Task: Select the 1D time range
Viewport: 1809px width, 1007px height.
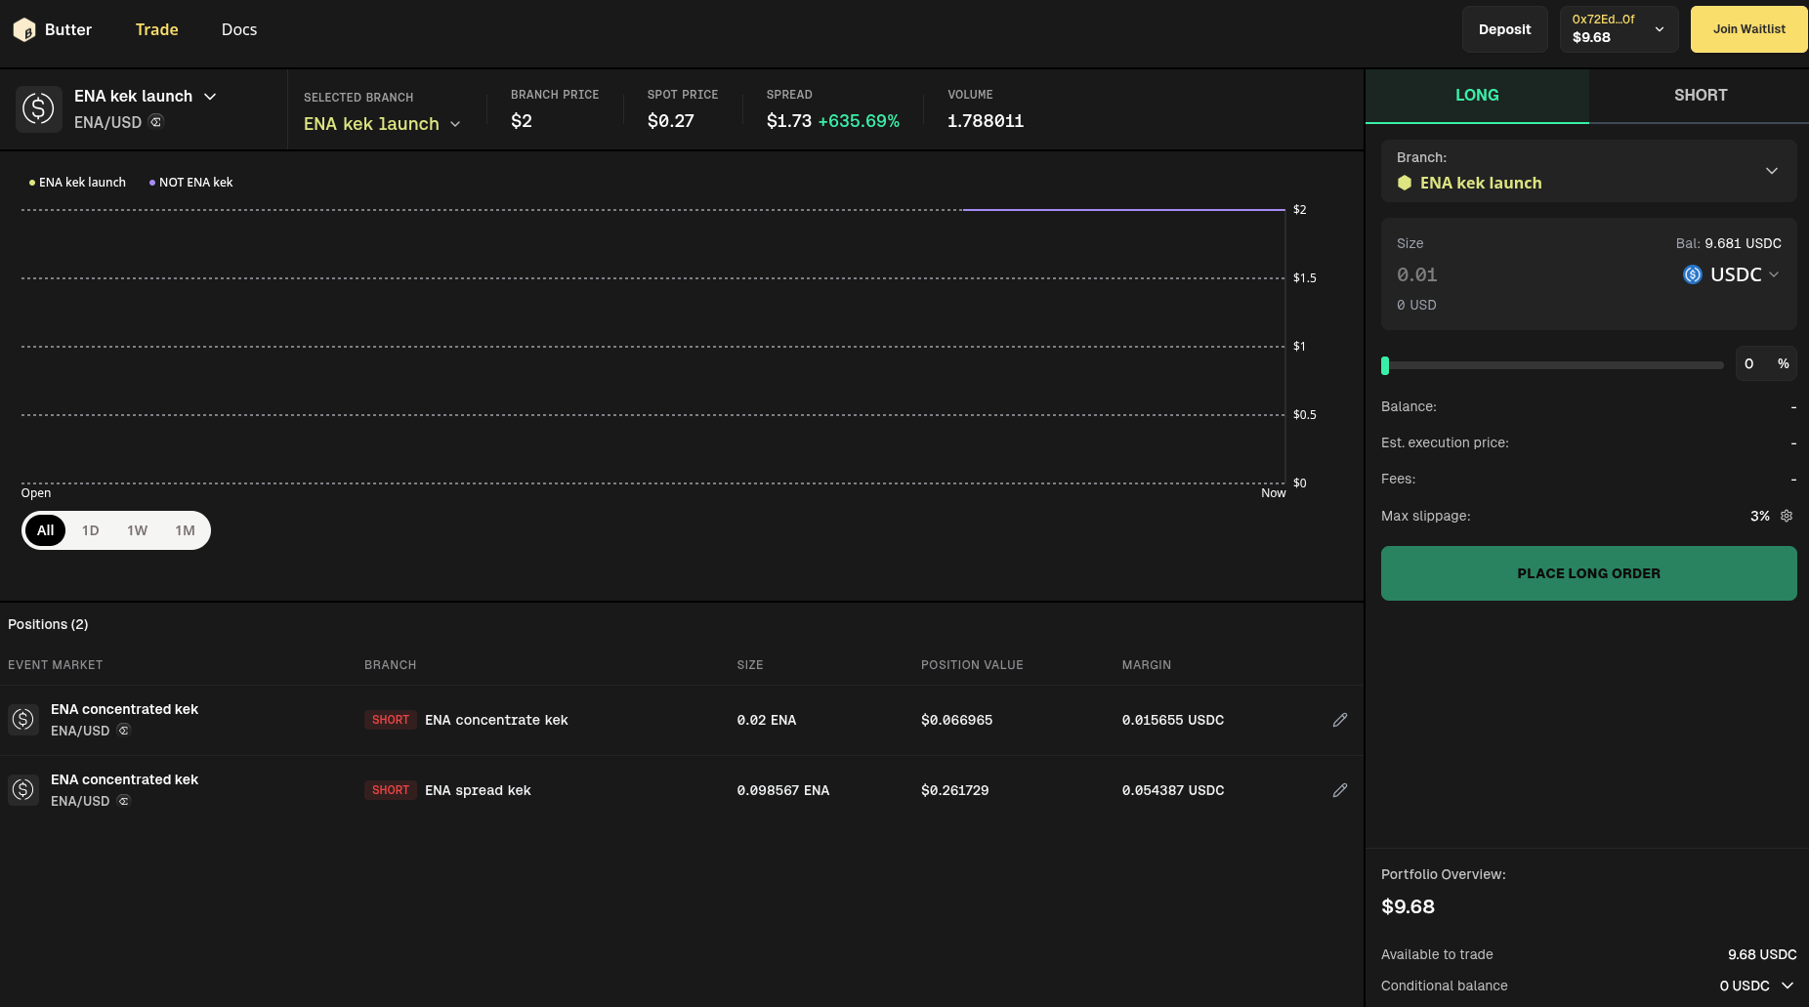Action: 91,530
